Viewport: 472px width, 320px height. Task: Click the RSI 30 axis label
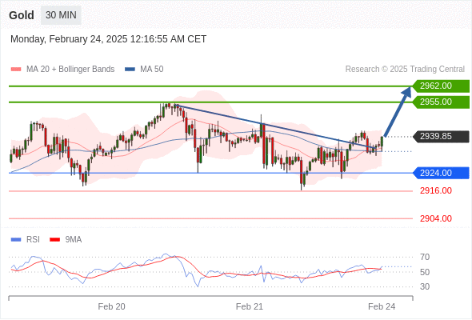pyautogui.click(x=425, y=286)
